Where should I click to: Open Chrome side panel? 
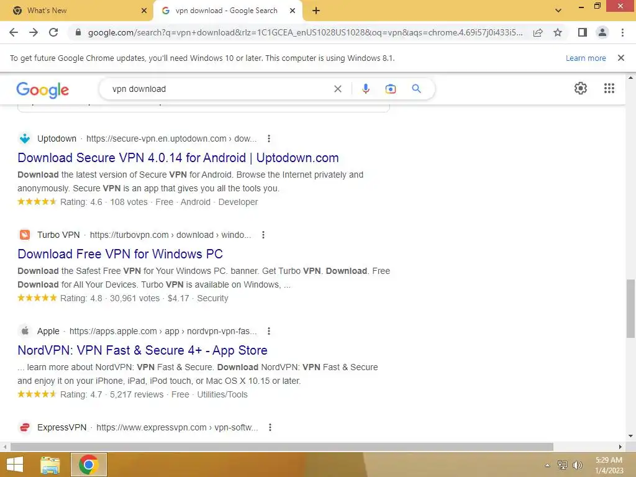click(583, 32)
